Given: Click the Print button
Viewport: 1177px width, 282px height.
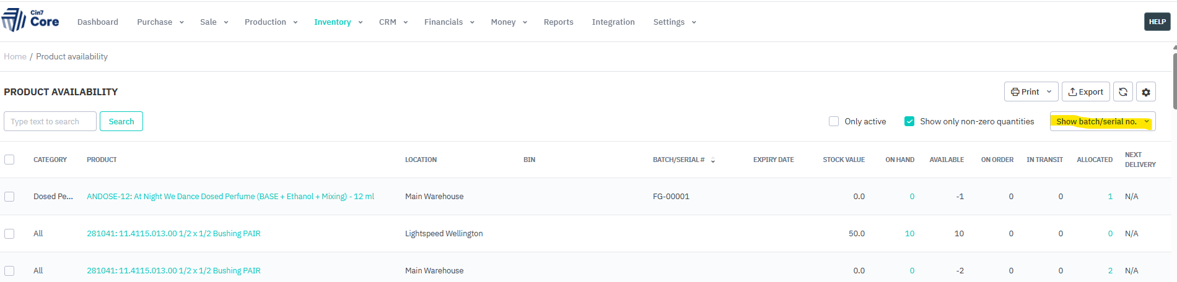Looking at the screenshot, I should [1030, 92].
